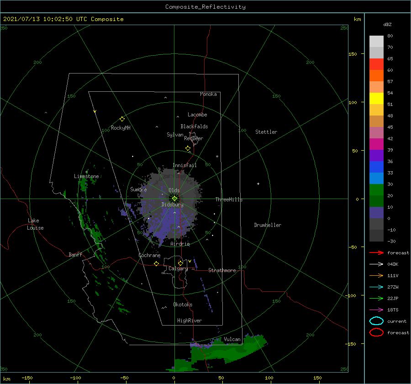
Task: Click the yellow diamond marker above Calgary label
Action: 180,263
